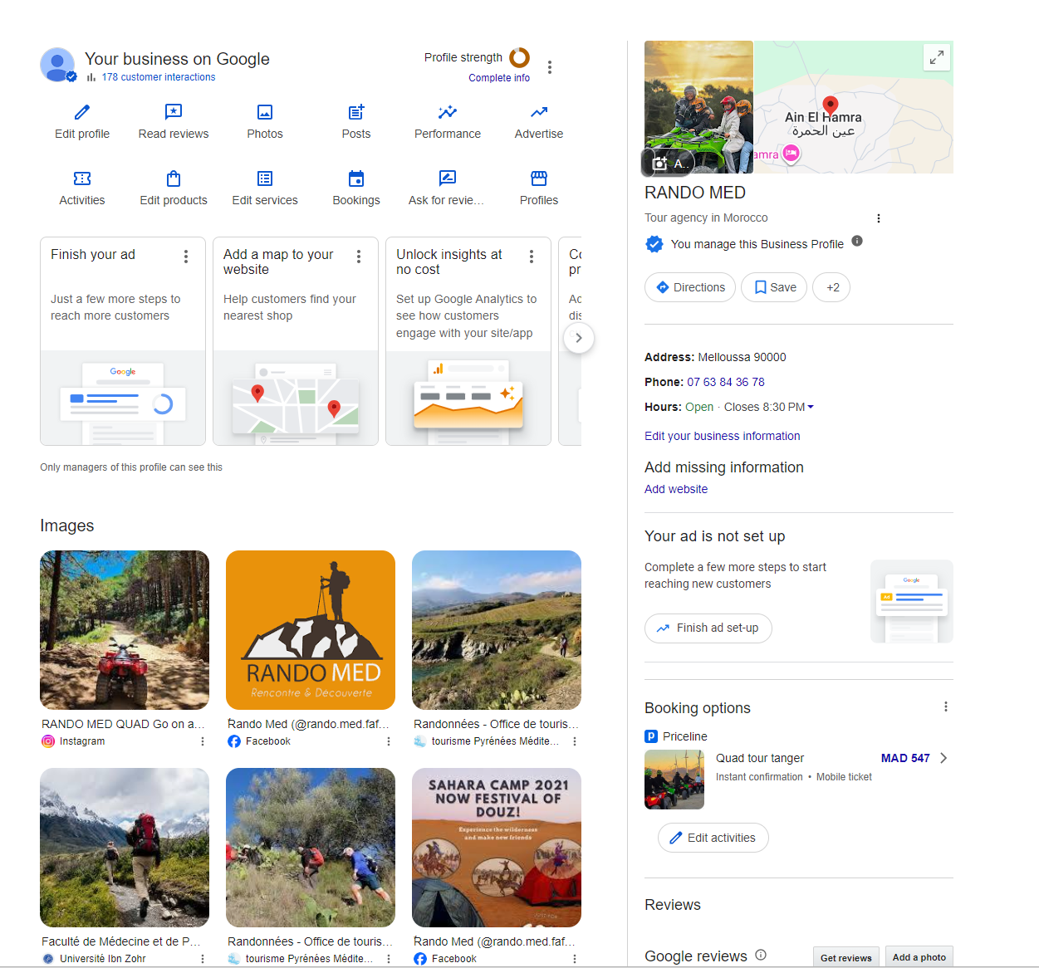The width and height of the screenshot is (1039, 968).
Task: Click Google reviews info icon
Action: pos(761,955)
